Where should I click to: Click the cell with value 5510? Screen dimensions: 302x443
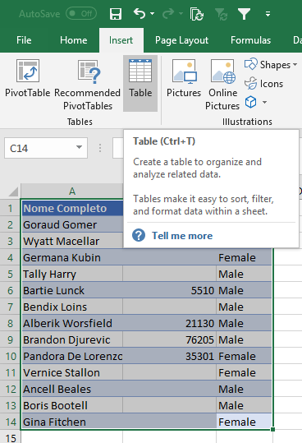(170, 290)
